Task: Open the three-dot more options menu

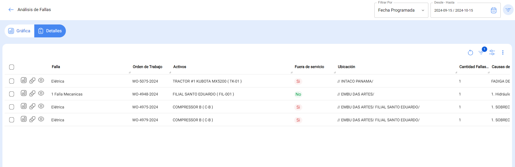Action: [x=503, y=52]
